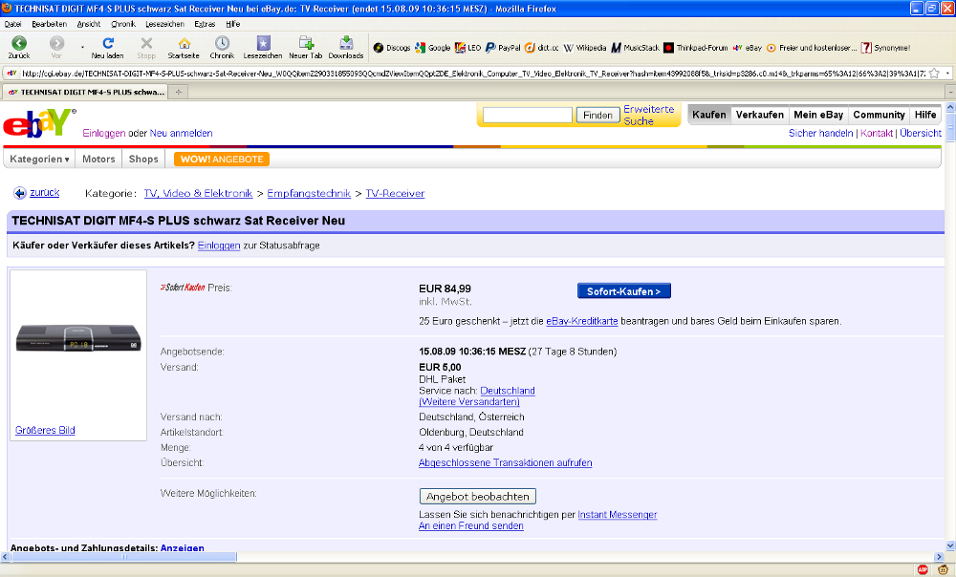
Task: Open Lesezeichen toolbar icon
Action: tap(263, 43)
